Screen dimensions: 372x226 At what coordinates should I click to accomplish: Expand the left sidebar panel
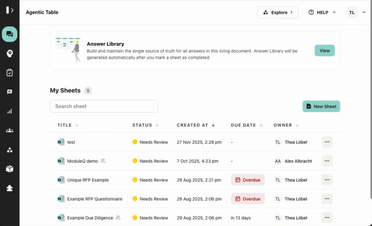click(x=10, y=10)
